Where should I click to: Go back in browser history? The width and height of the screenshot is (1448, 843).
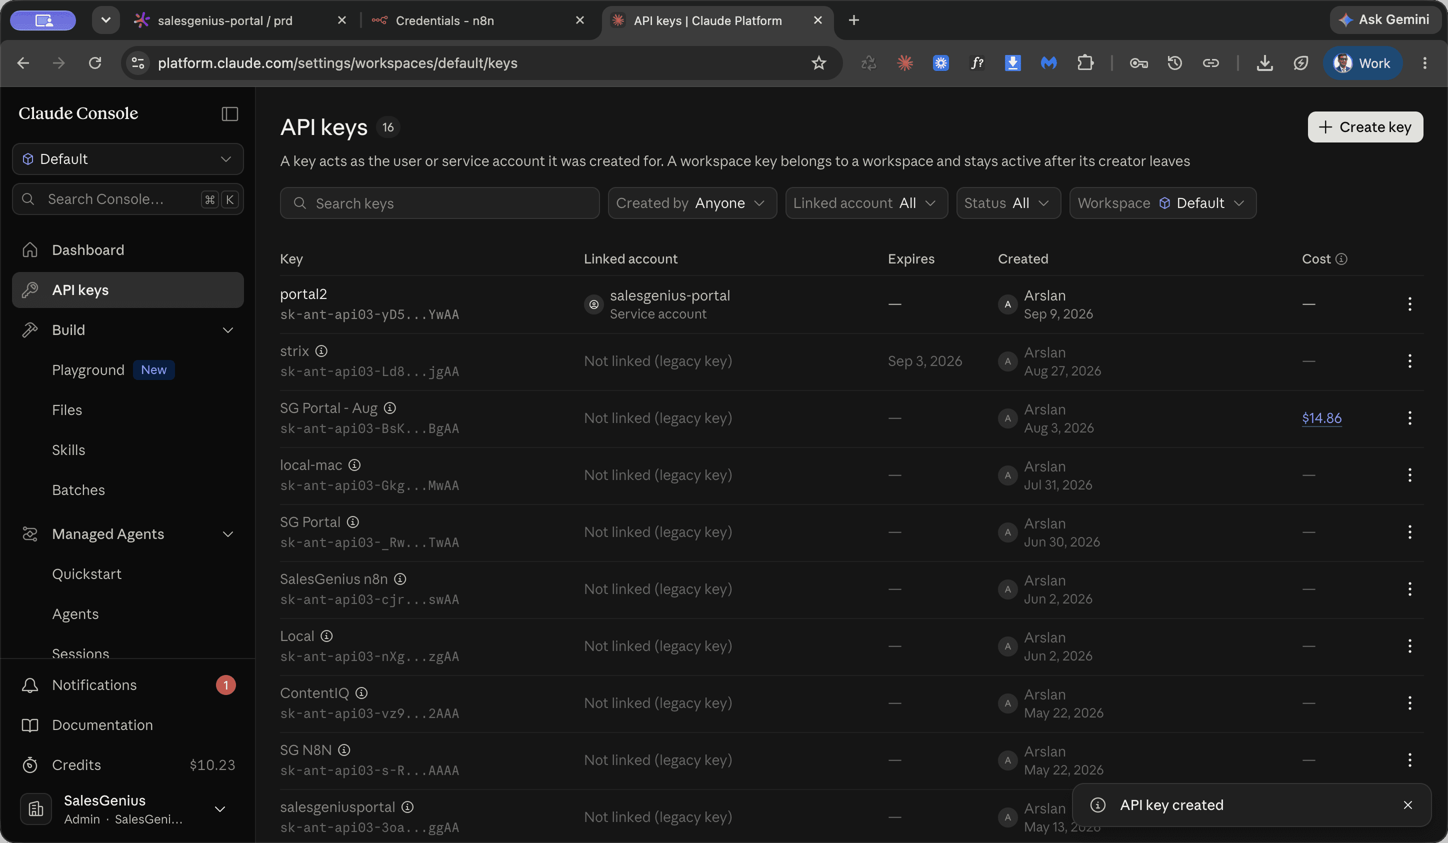[23, 62]
